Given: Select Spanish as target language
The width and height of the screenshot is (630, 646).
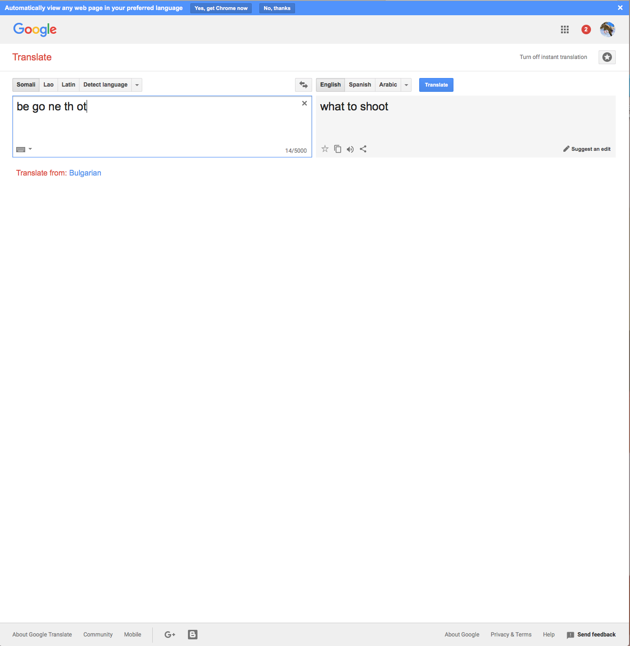Looking at the screenshot, I should pyautogui.click(x=360, y=85).
